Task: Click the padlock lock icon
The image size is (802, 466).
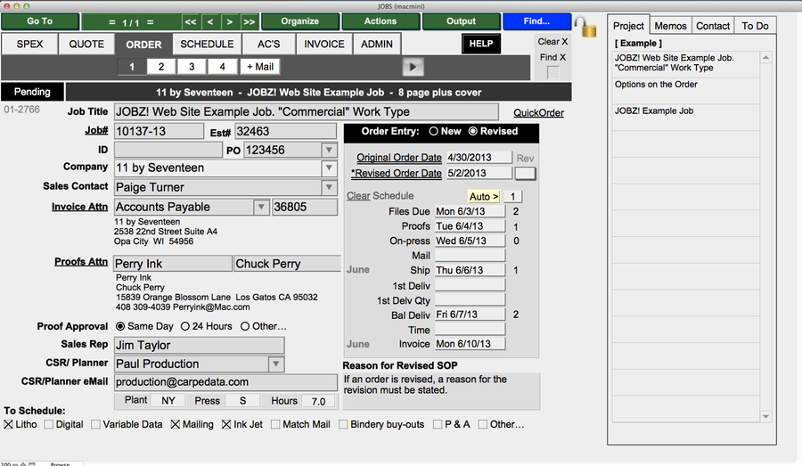Action: point(585,28)
